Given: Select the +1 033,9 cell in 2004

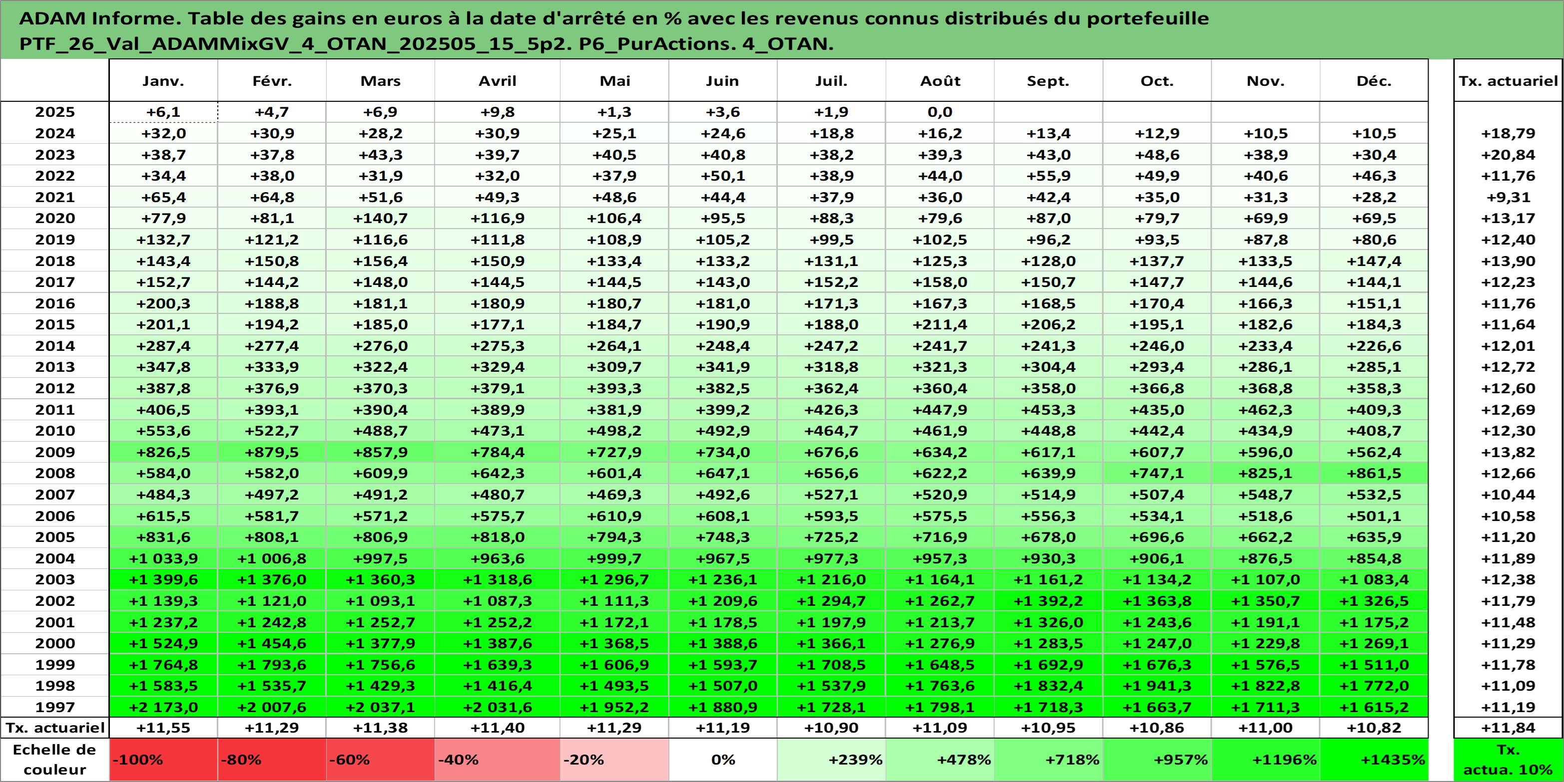Looking at the screenshot, I should [163, 558].
